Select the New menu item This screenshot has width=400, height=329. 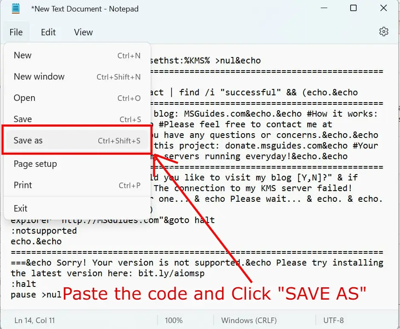[x=22, y=55]
